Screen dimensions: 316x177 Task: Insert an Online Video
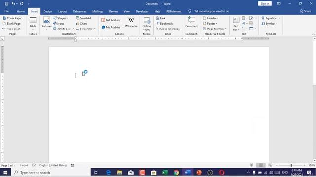(147, 24)
